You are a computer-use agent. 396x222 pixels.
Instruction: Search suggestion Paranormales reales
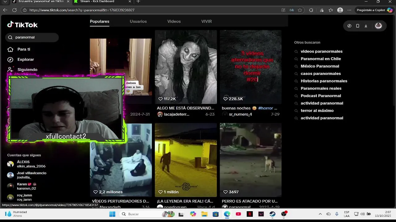coord(321,88)
